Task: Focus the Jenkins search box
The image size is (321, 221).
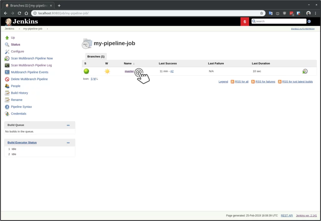Action: coord(279,21)
